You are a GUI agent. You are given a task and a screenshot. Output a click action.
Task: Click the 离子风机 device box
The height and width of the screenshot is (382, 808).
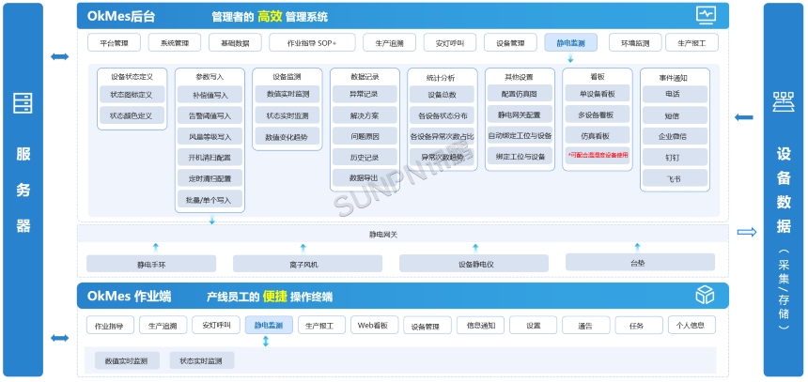[x=307, y=264]
